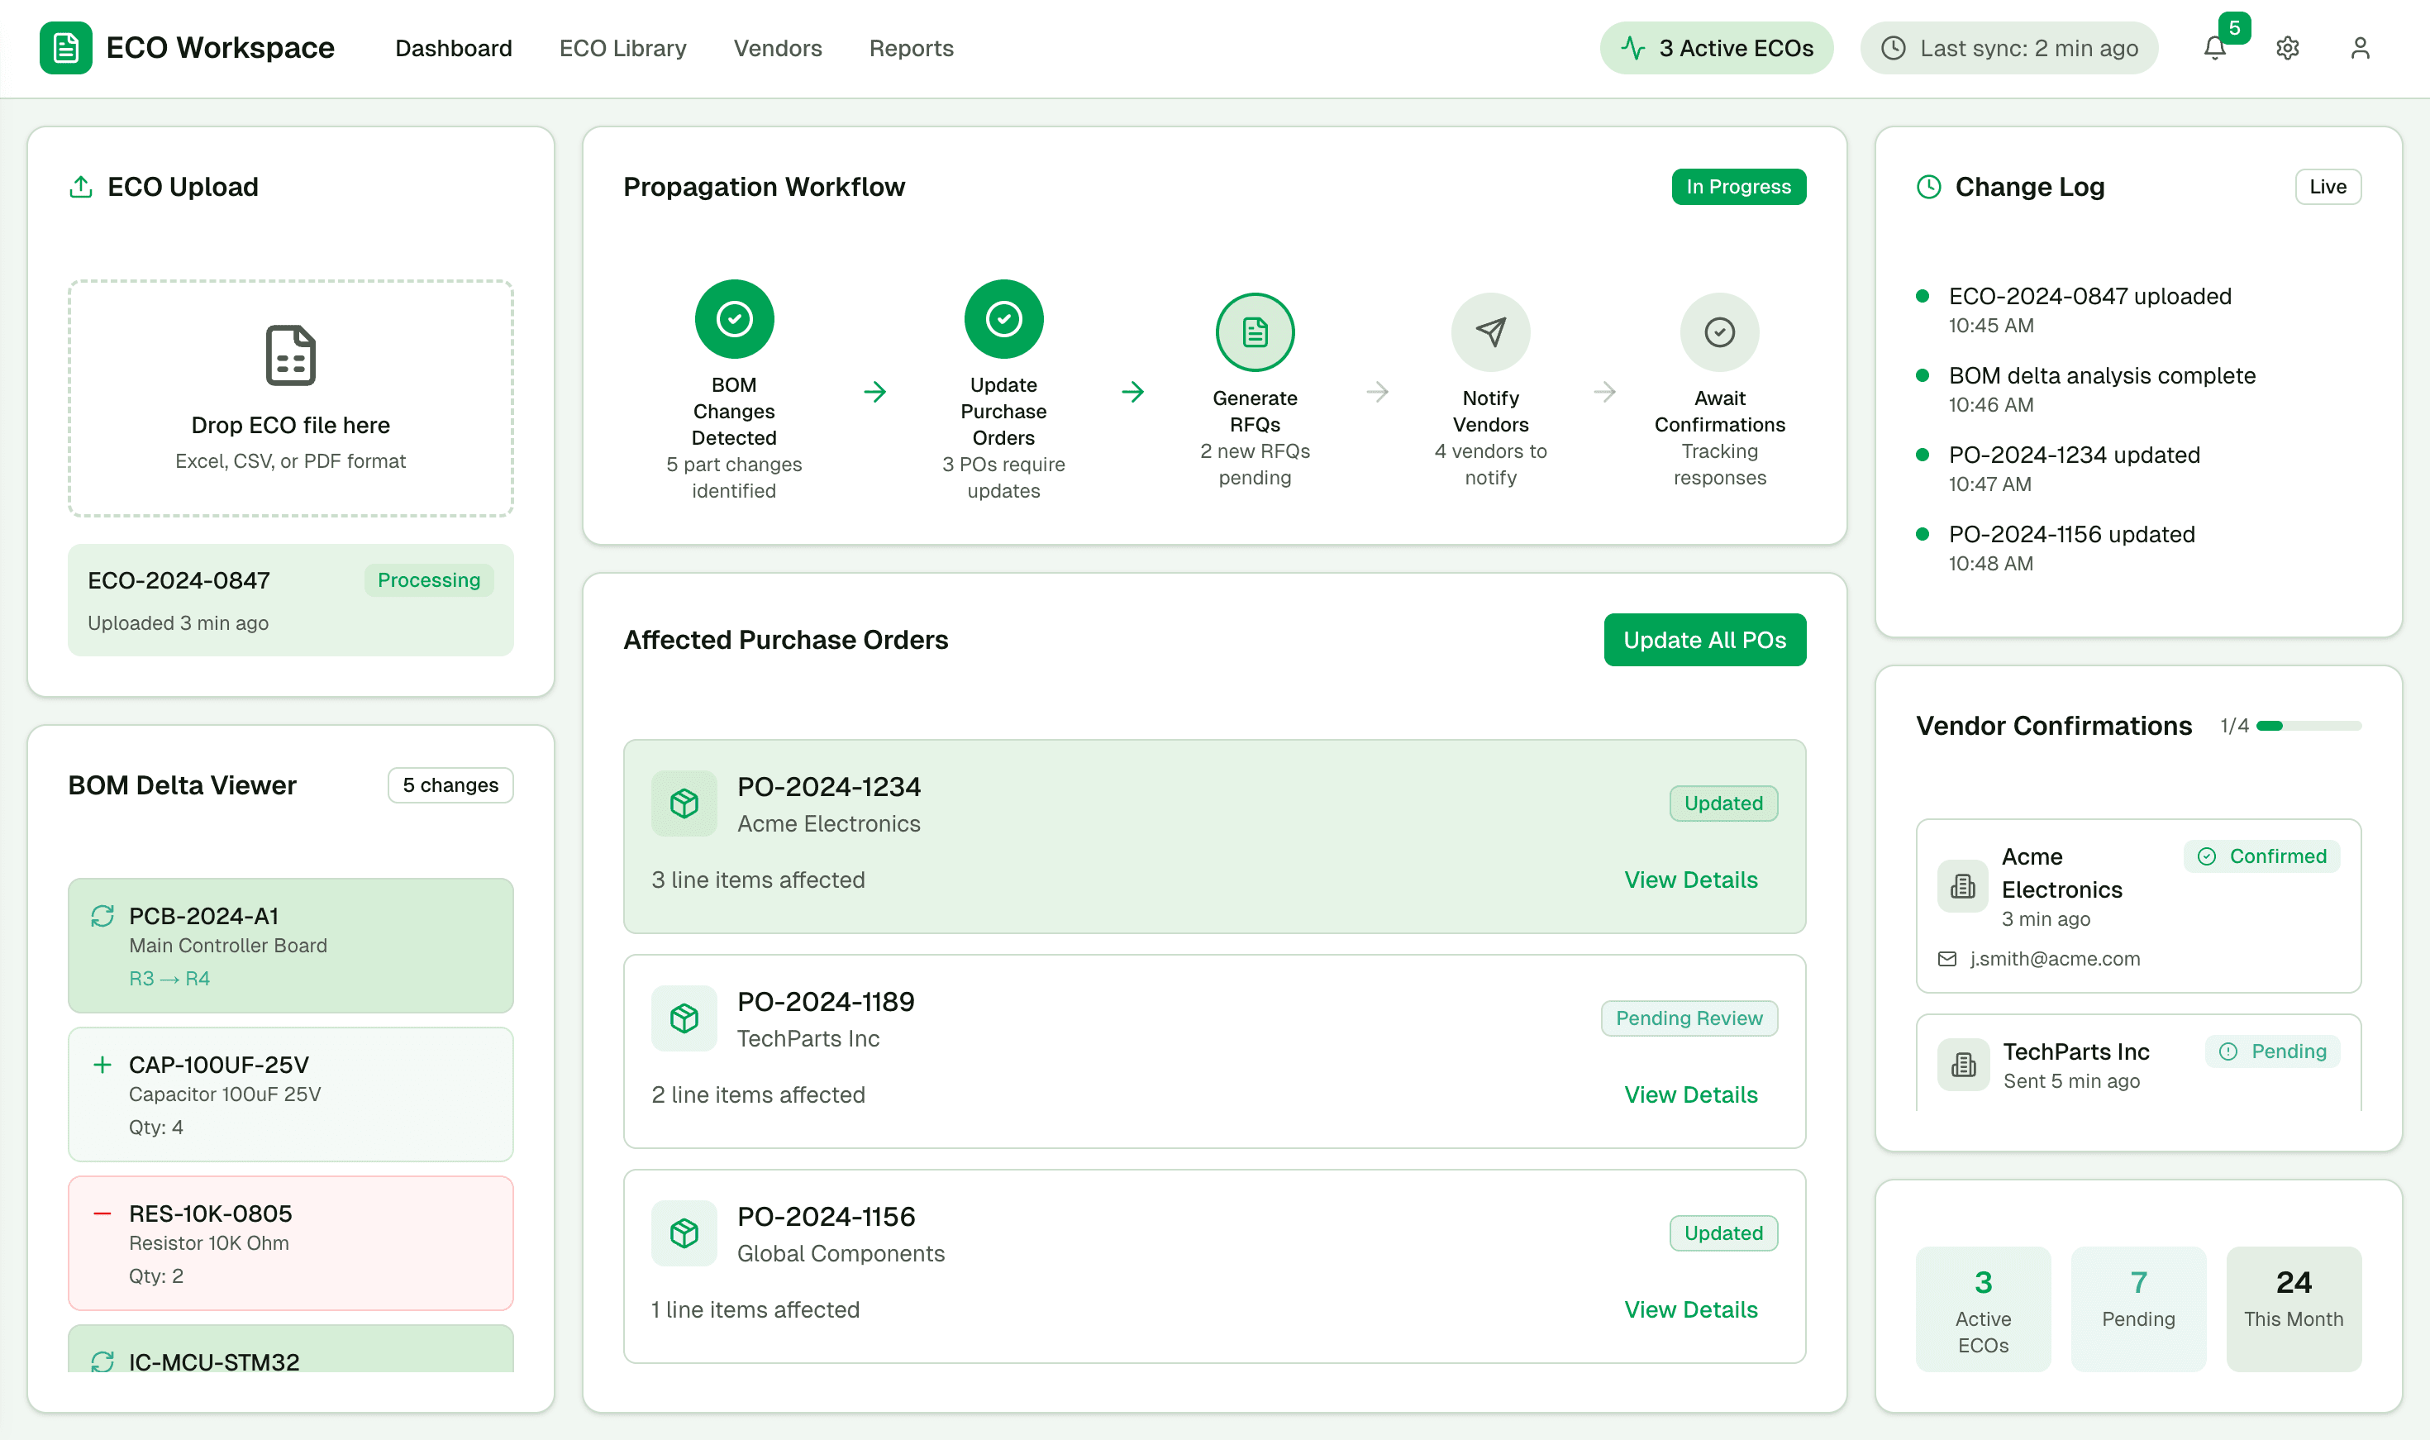
Task: Click the Await Confirmations checkmark icon
Action: click(1719, 331)
